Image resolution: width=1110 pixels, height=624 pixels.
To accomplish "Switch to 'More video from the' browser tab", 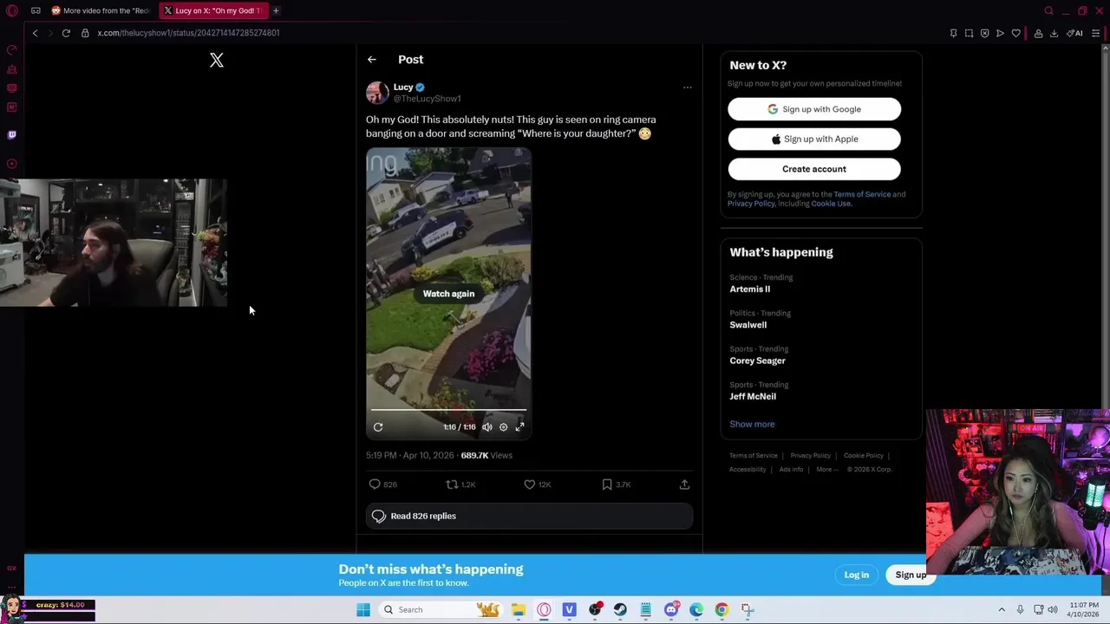I will coord(101,10).
